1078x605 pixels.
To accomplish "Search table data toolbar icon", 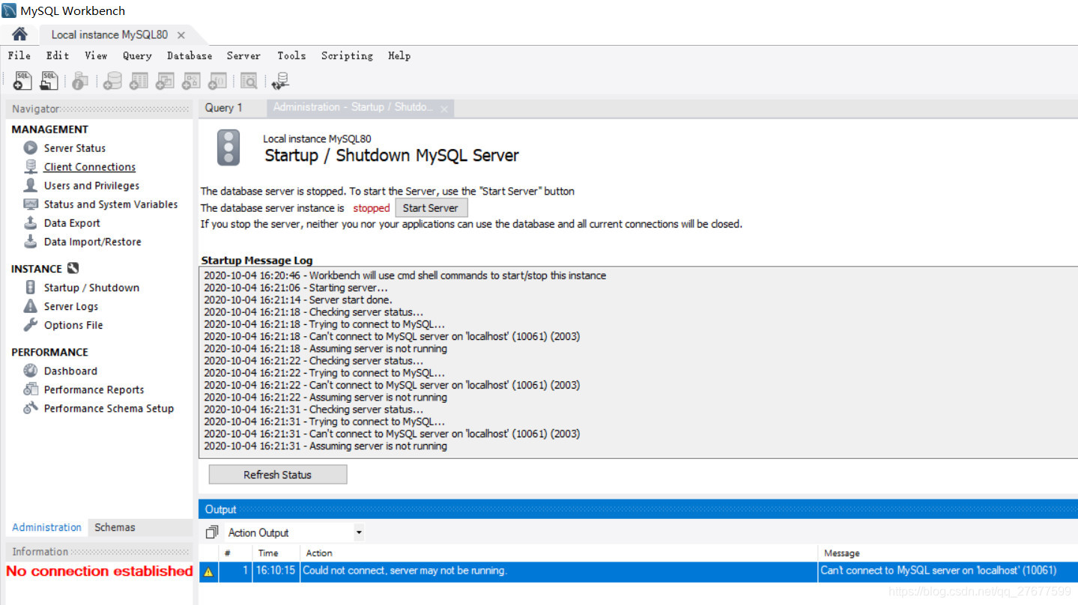I will pyautogui.click(x=249, y=80).
